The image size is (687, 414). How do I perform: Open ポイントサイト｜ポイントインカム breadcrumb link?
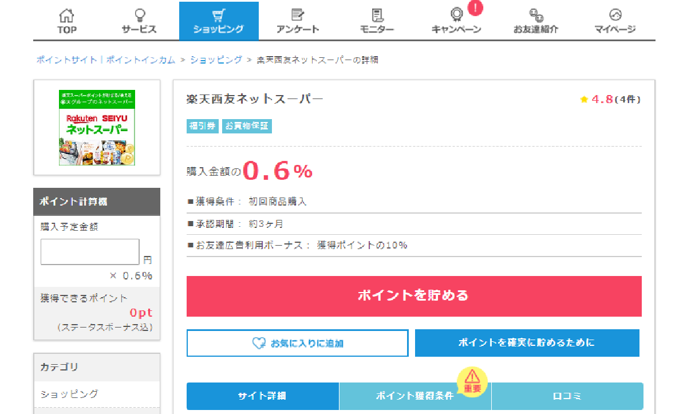[x=106, y=60]
